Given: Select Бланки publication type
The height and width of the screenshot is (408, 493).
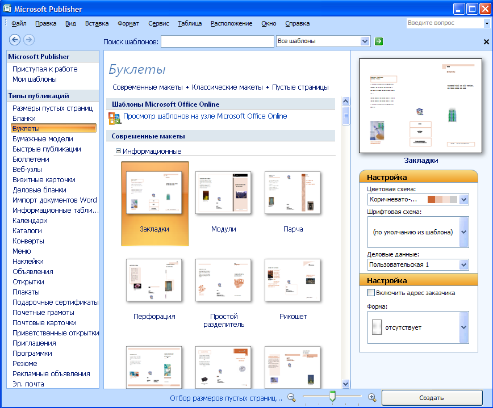Looking at the screenshot, I should 24,119.
